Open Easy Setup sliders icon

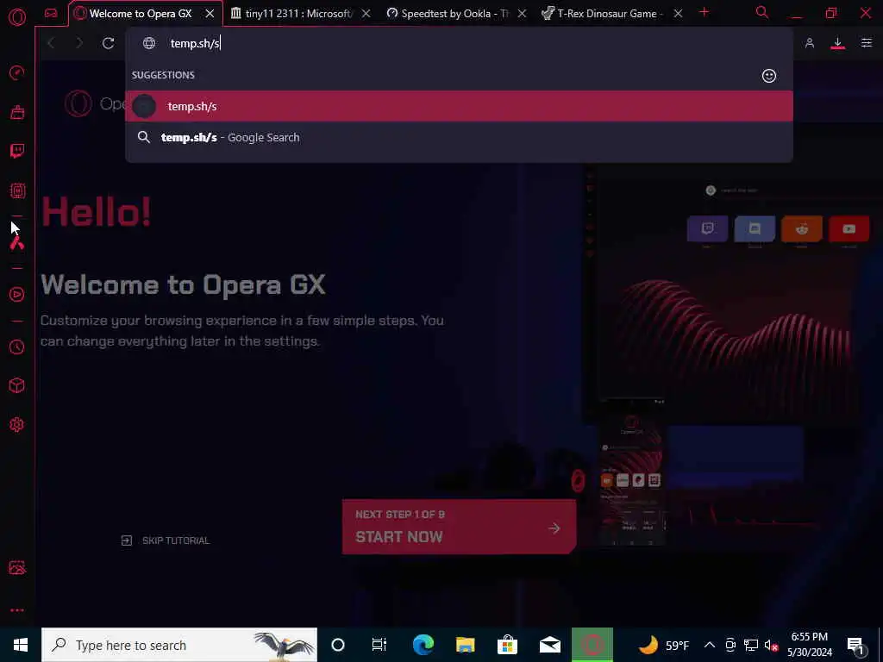[x=866, y=43]
